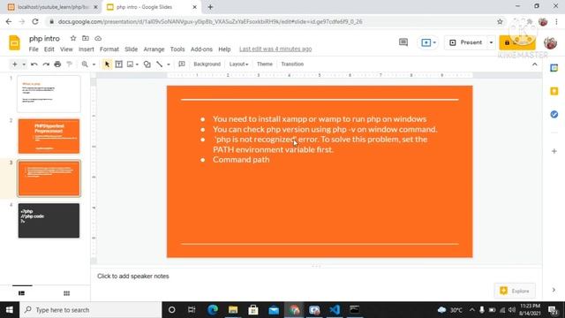Screen dimensions: 565x318
Task: Select the paint format tool
Action: coord(69,64)
